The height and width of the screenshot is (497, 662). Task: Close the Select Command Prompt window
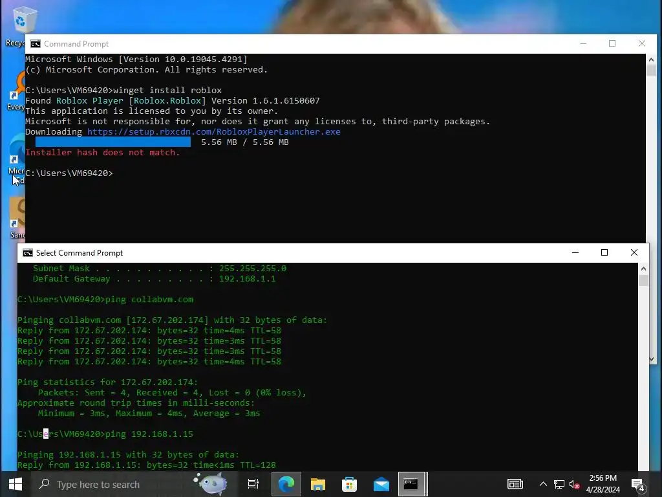point(634,253)
